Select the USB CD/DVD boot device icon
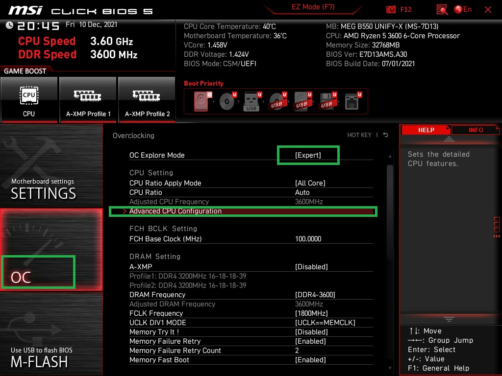This screenshot has width=502, height=376. pyautogui.click(x=277, y=101)
